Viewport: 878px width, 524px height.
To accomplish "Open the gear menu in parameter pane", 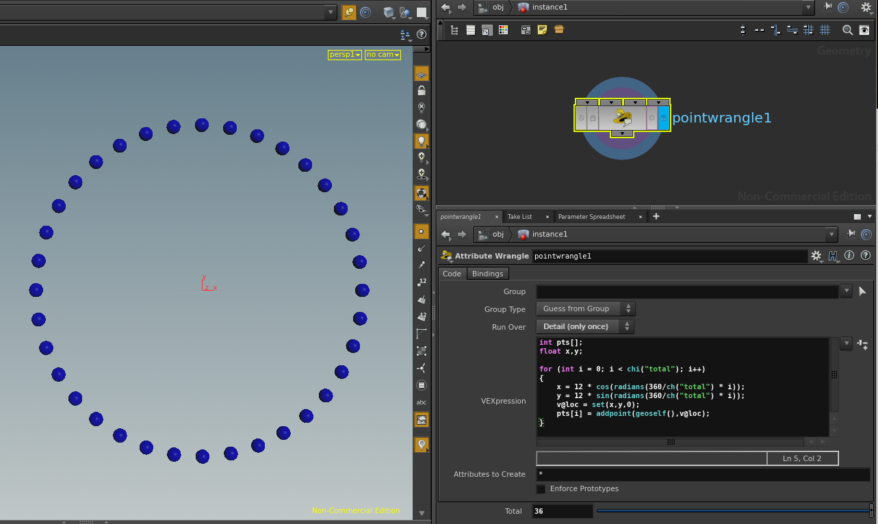I will 816,256.
